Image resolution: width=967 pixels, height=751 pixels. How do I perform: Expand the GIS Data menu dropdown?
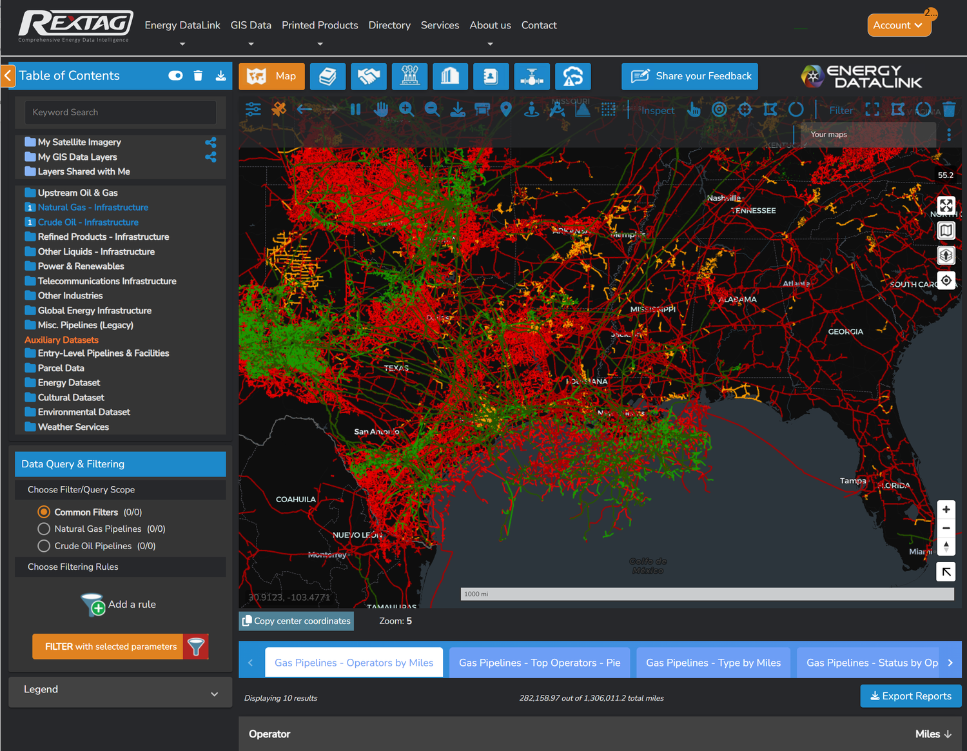251,25
